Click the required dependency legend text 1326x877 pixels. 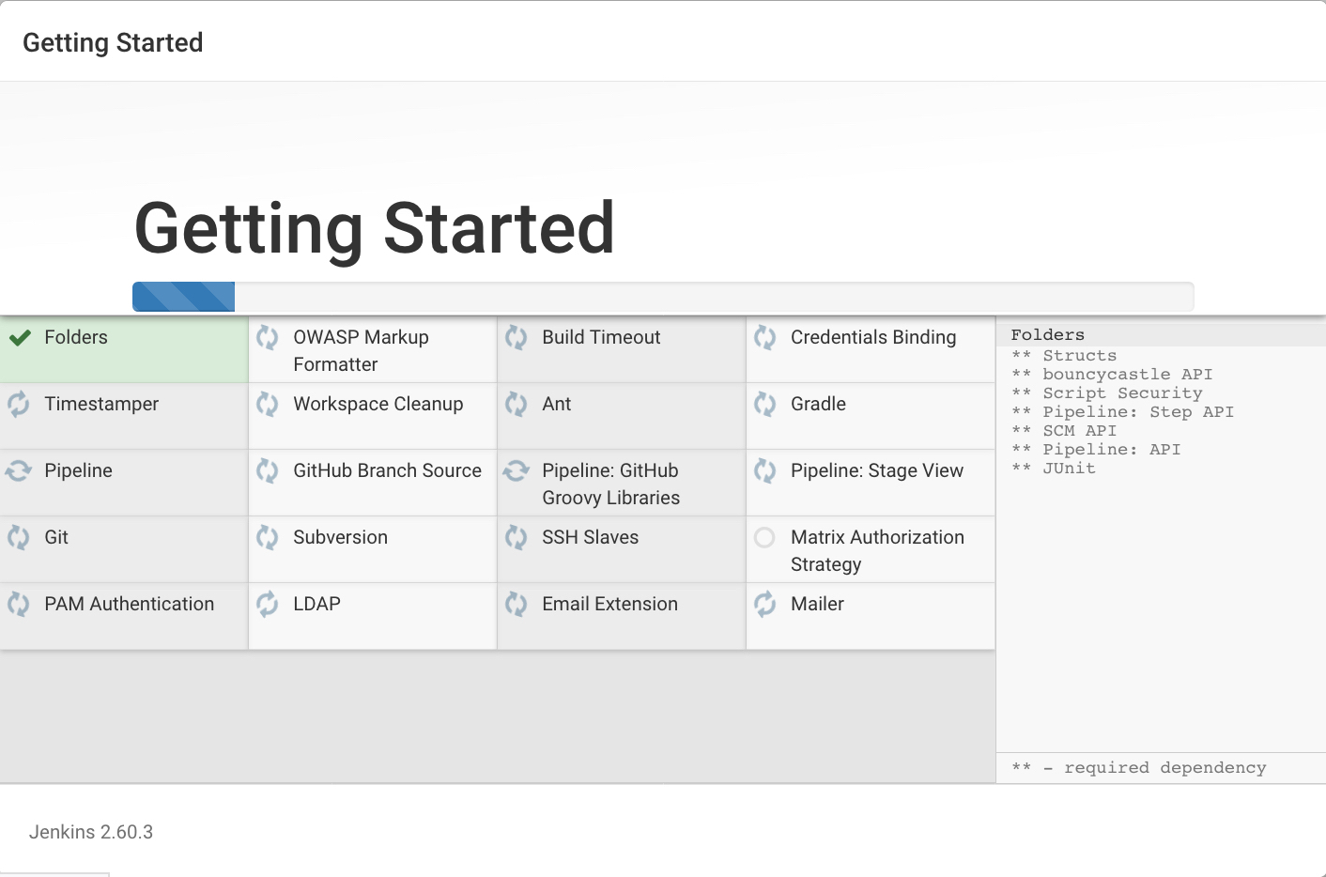click(1139, 768)
